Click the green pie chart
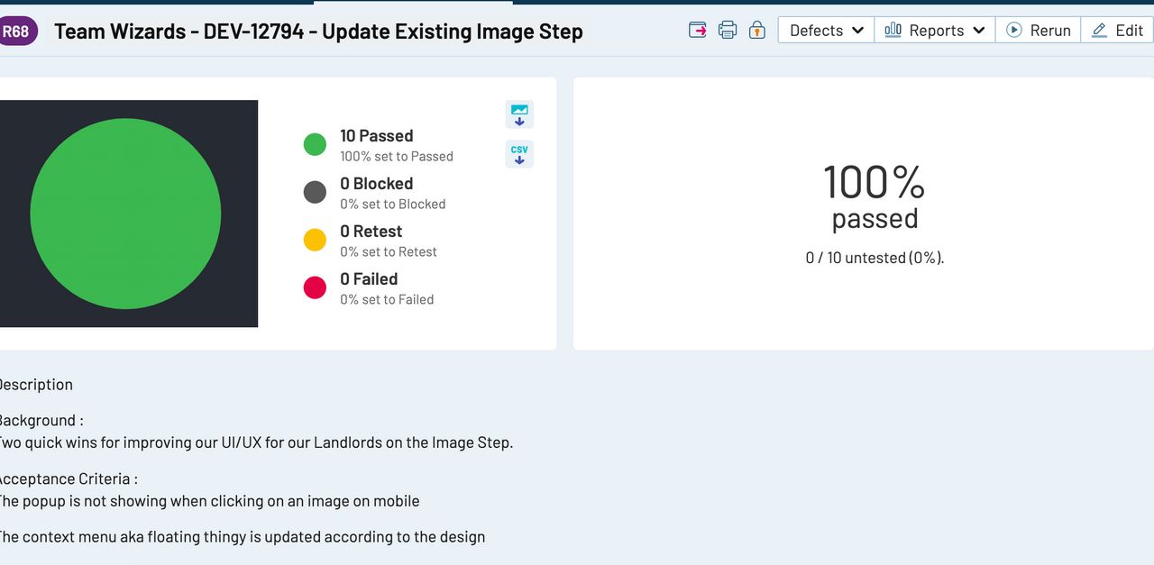Image resolution: width=1154 pixels, height=565 pixels. (125, 214)
